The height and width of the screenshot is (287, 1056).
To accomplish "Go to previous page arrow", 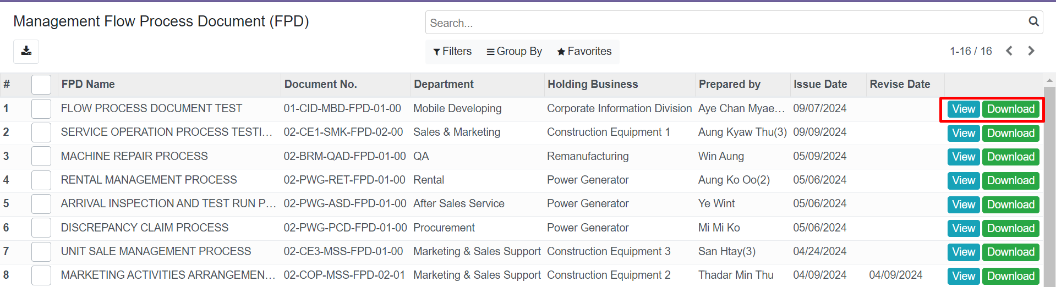I will (1009, 51).
